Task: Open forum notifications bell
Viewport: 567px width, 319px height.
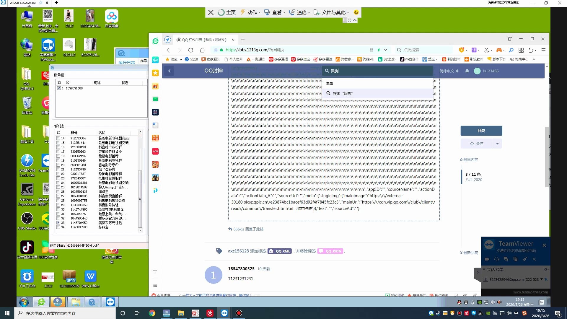Action: coord(467,71)
